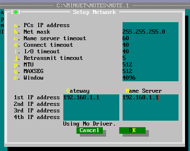Click the 1st IP address row label
Screen dimensions: 190x151
37,98
